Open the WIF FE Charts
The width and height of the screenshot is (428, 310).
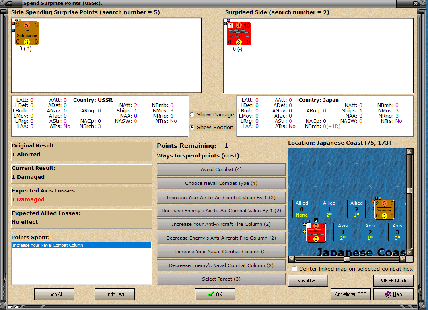click(x=393, y=281)
